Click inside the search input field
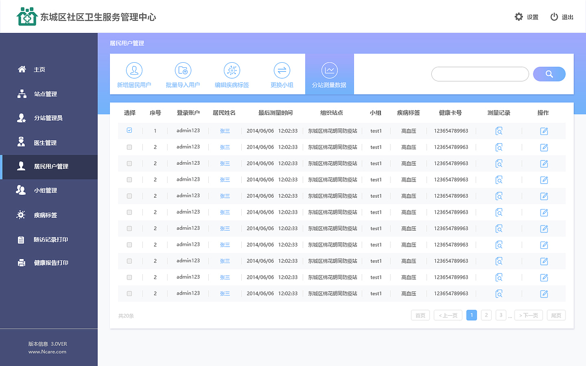The height and width of the screenshot is (366, 586). [480, 74]
